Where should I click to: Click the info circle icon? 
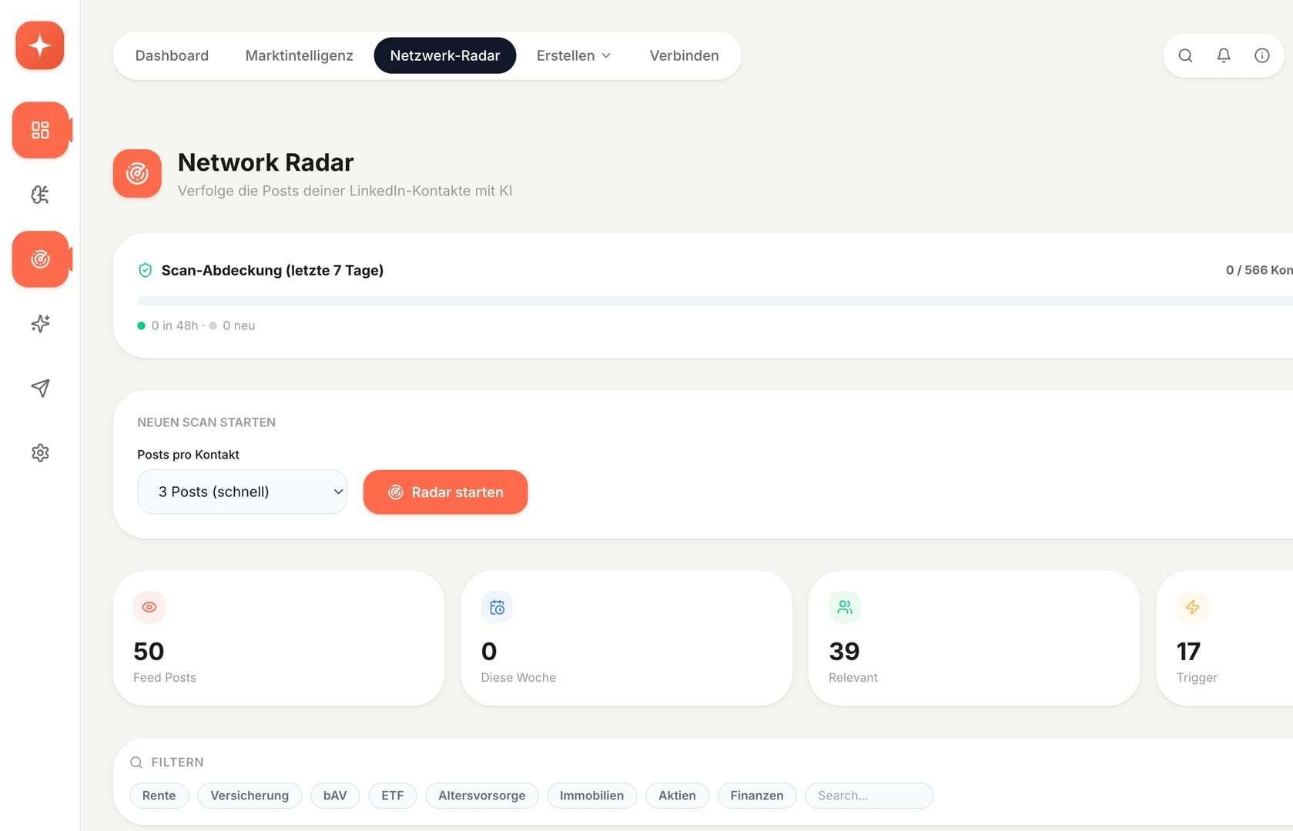click(x=1261, y=55)
